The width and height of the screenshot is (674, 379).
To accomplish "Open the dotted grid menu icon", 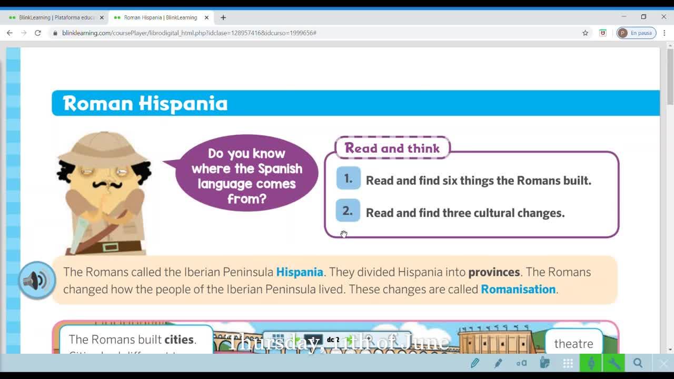I will 568,363.
